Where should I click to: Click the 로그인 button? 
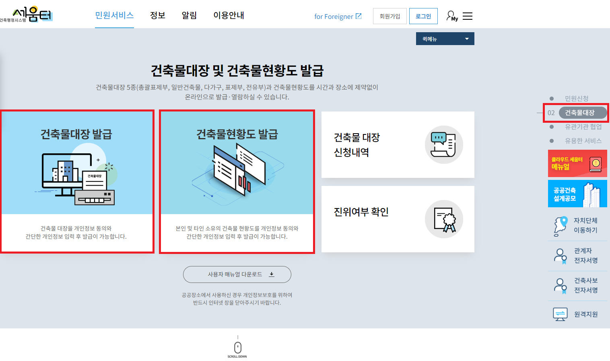point(423,16)
